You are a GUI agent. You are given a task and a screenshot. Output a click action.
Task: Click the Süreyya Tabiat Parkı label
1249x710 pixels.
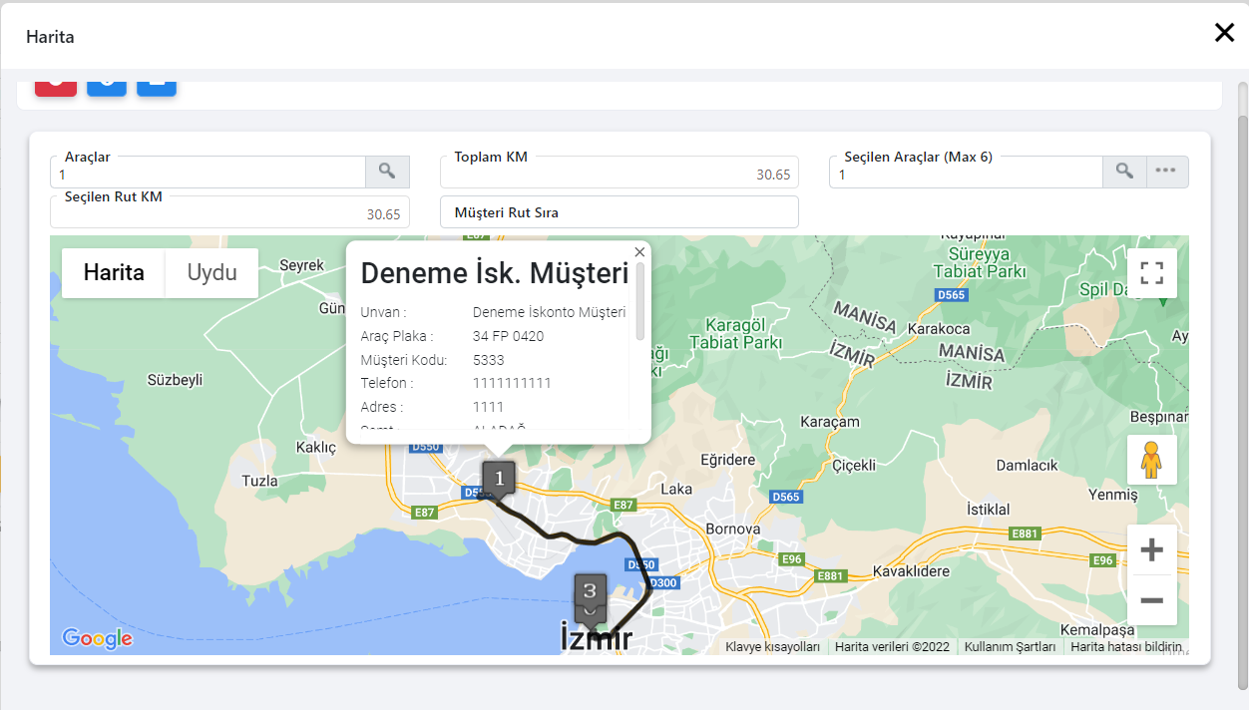click(979, 261)
